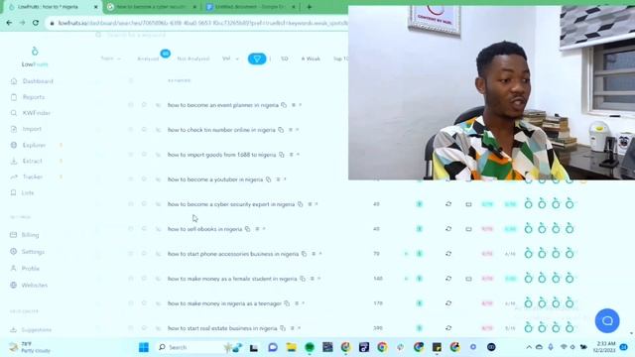The height and width of the screenshot is (357, 635).
Task: Click the LowFruits logo
Action: pos(35,58)
